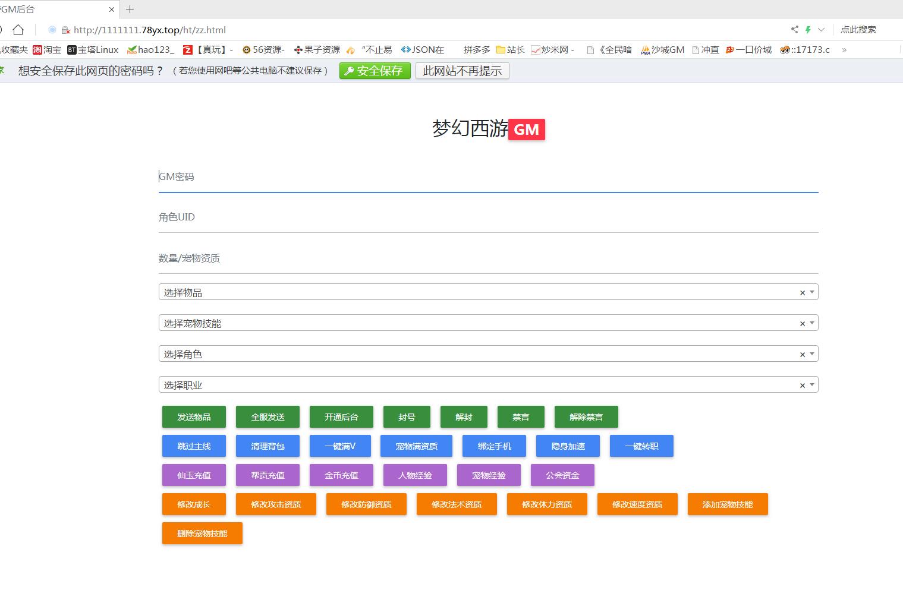The image size is (903, 603).
Task: Click the green 安全保存 button
Action: [x=375, y=71]
